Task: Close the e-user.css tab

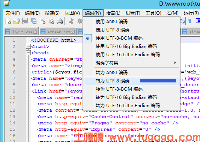Action: pyautogui.click(x=72, y=31)
